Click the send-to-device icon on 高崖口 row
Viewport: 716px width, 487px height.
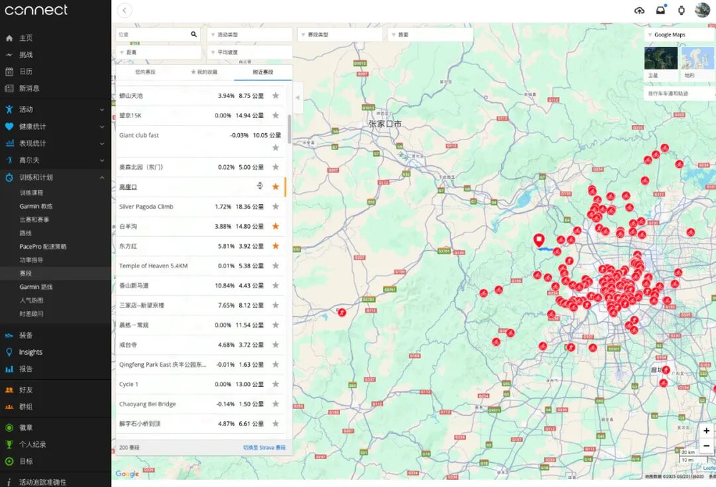click(260, 186)
